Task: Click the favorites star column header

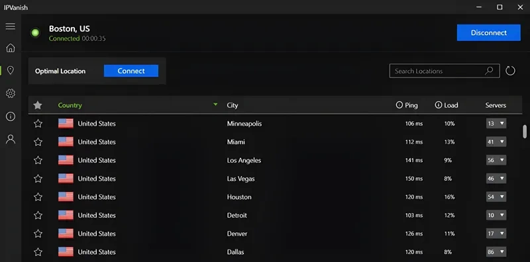Action: point(38,105)
